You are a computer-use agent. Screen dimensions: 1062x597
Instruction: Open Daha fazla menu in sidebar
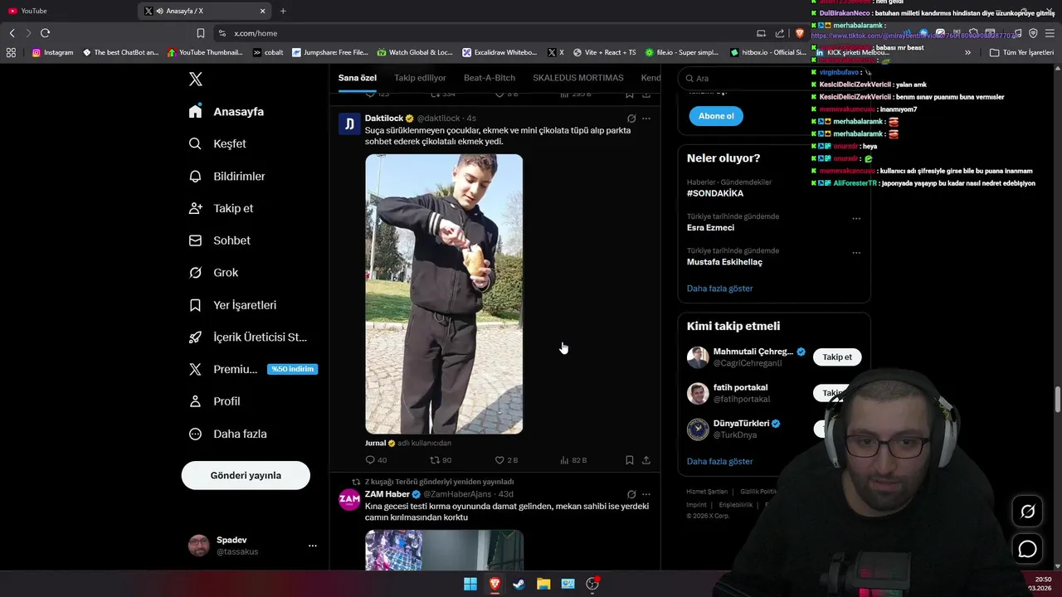[x=228, y=434]
